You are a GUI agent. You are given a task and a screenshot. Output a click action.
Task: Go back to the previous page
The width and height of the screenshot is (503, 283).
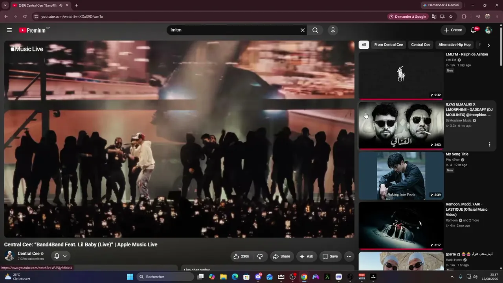[x=6, y=17]
